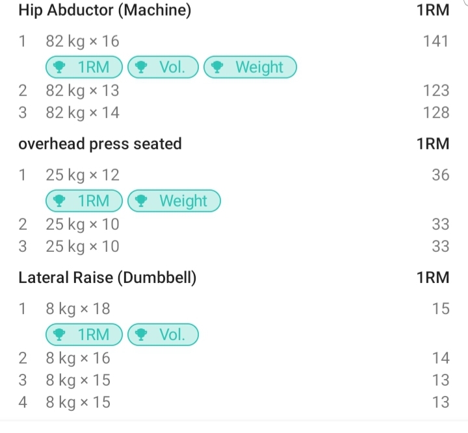Tap the Weight trophy badge under Hip Abductor
The height and width of the screenshot is (433, 468).
click(250, 67)
